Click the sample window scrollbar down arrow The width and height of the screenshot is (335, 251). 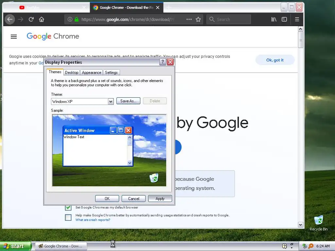coord(130,163)
